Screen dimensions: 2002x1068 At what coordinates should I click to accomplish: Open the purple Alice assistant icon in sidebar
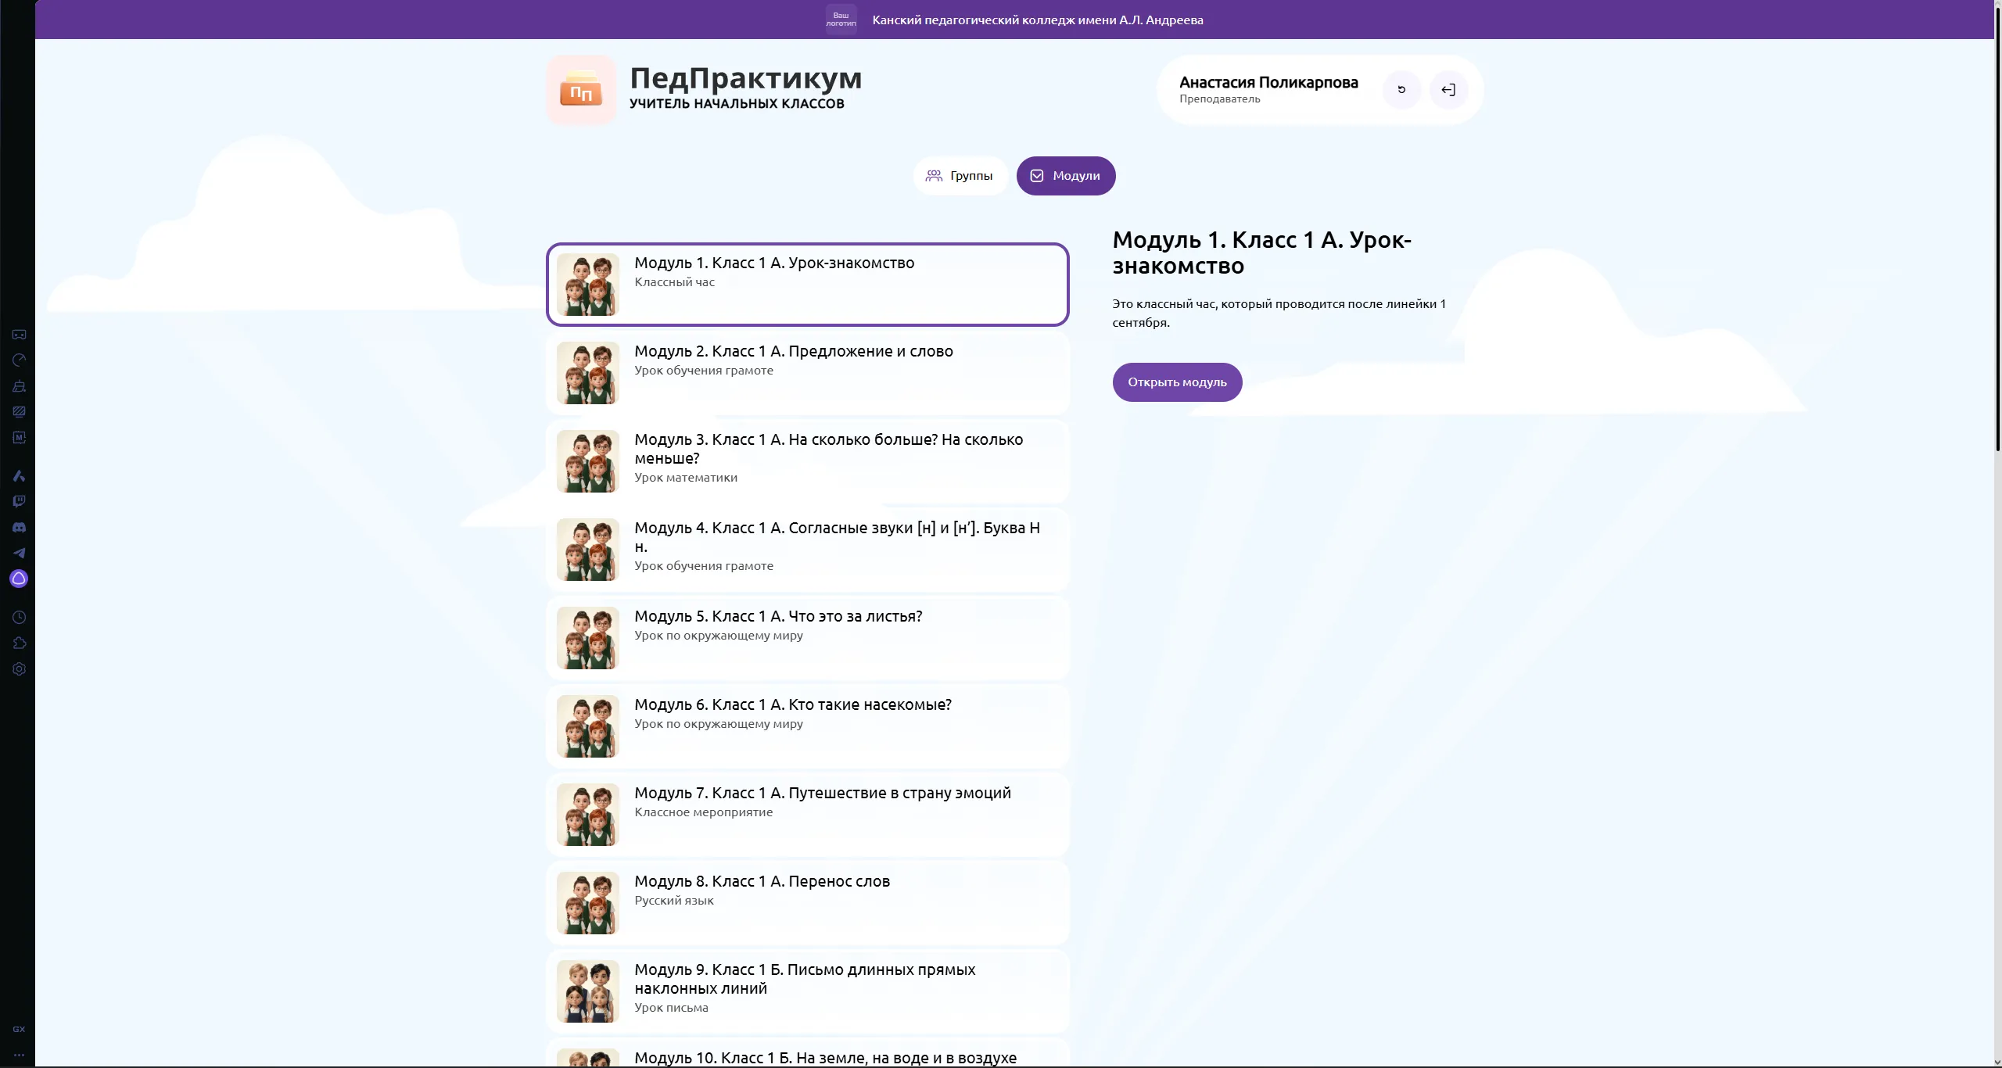pos(19,579)
